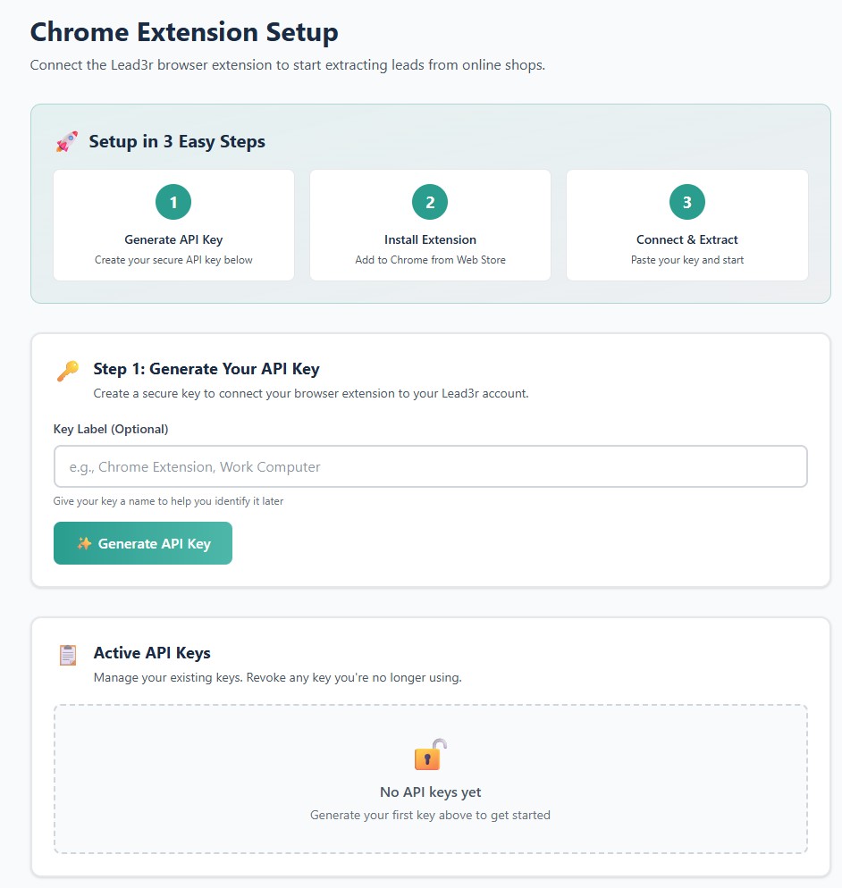Click the clipboard icon beside Active API Keys
The height and width of the screenshot is (888, 842).
68,655
